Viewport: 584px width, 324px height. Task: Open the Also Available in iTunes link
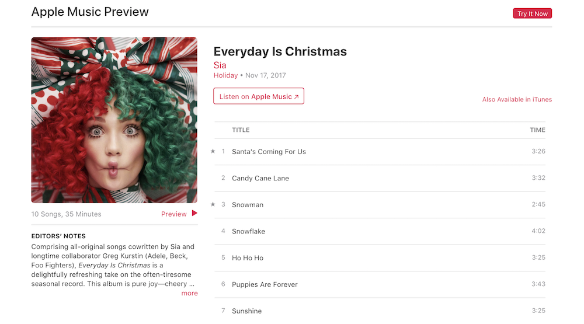(517, 99)
